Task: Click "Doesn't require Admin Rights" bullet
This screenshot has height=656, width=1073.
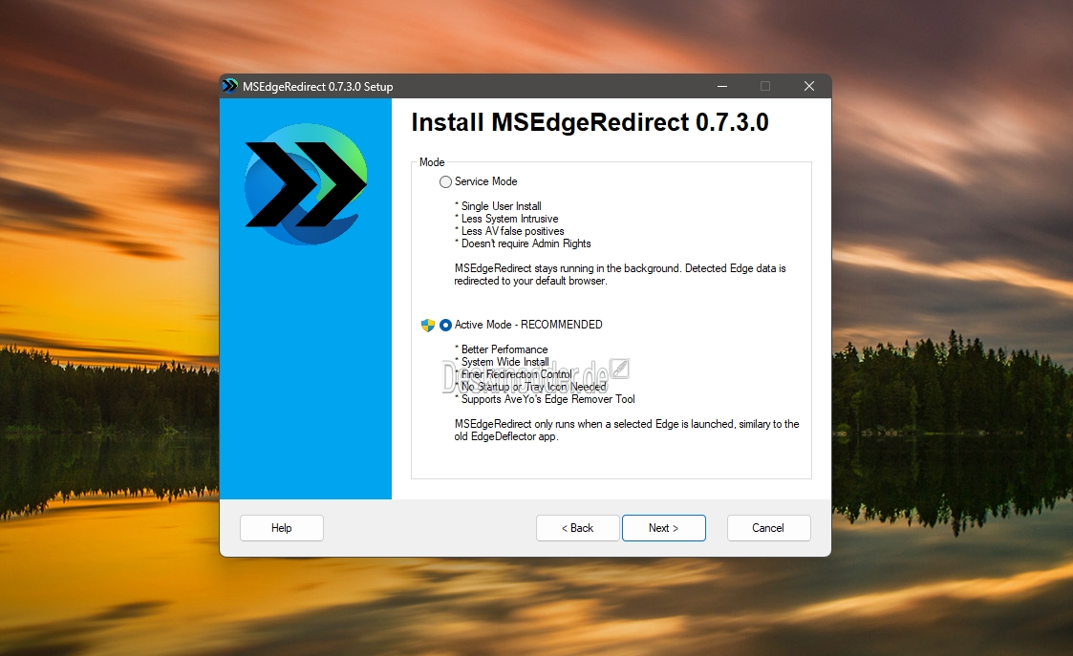Action: coord(523,243)
